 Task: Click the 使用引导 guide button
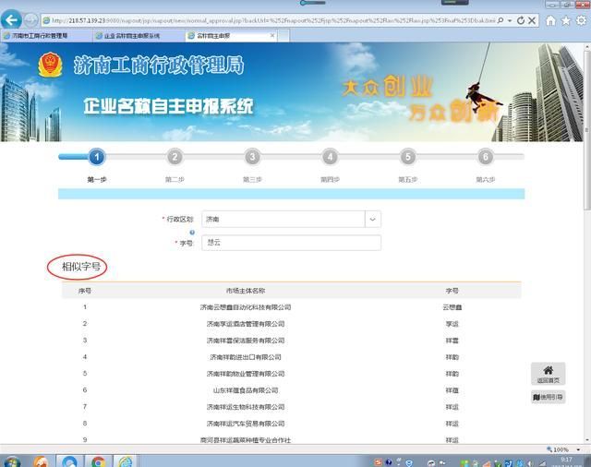click(548, 397)
